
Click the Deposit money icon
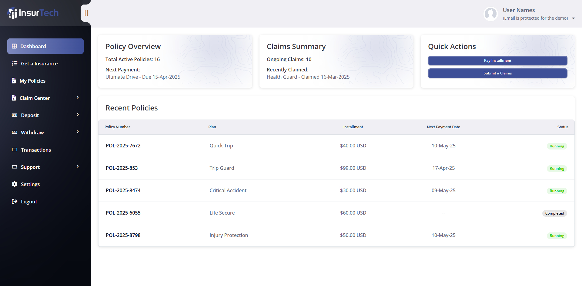[15, 115]
